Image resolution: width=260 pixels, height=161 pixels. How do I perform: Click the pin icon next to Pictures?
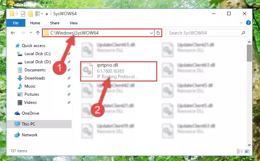pyautogui.click(x=69, y=94)
